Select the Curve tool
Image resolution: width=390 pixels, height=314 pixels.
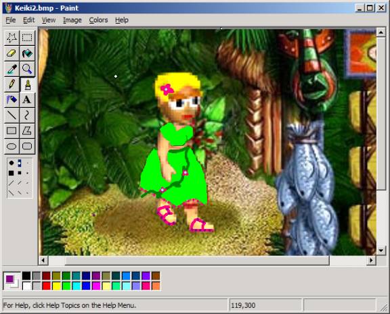click(x=27, y=115)
